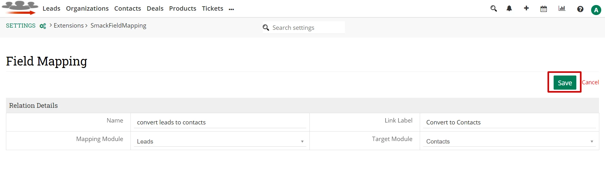Open global search magnifier icon
This screenshot has height=178, width=605.
(493, 8)
